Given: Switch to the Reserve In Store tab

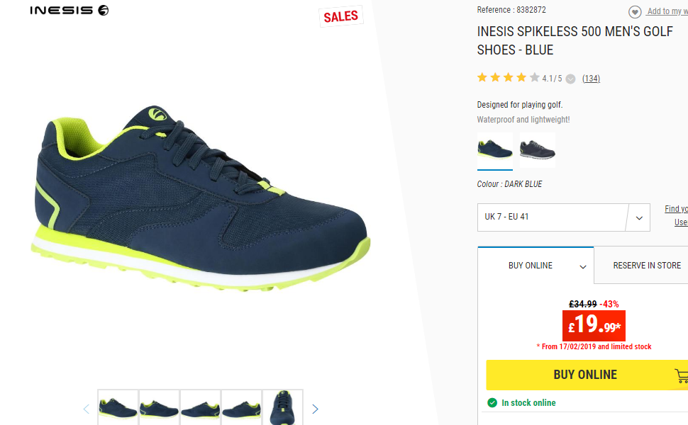Looking at the screenshot, I should coord(647,266).
